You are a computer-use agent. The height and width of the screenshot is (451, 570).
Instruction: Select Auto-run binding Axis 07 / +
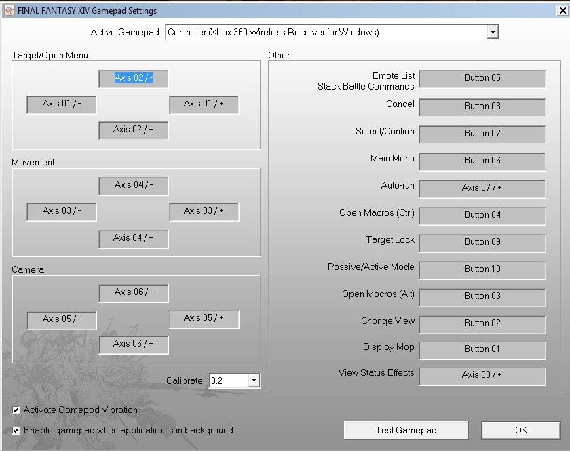[482, 189]
